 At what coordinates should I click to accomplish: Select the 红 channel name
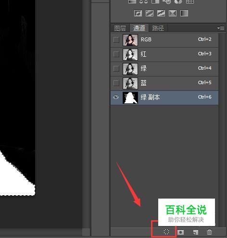(143, 54)
